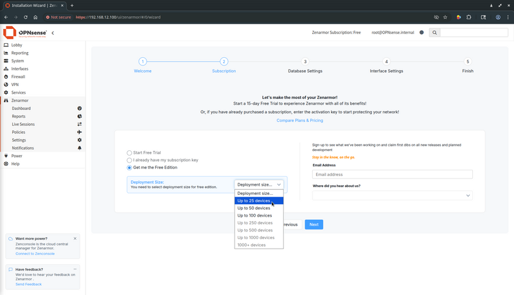Open Compare Plans & Pricing link
This screenshot has height=295, width=514.
pyautogui.click(x=299, y=120)
